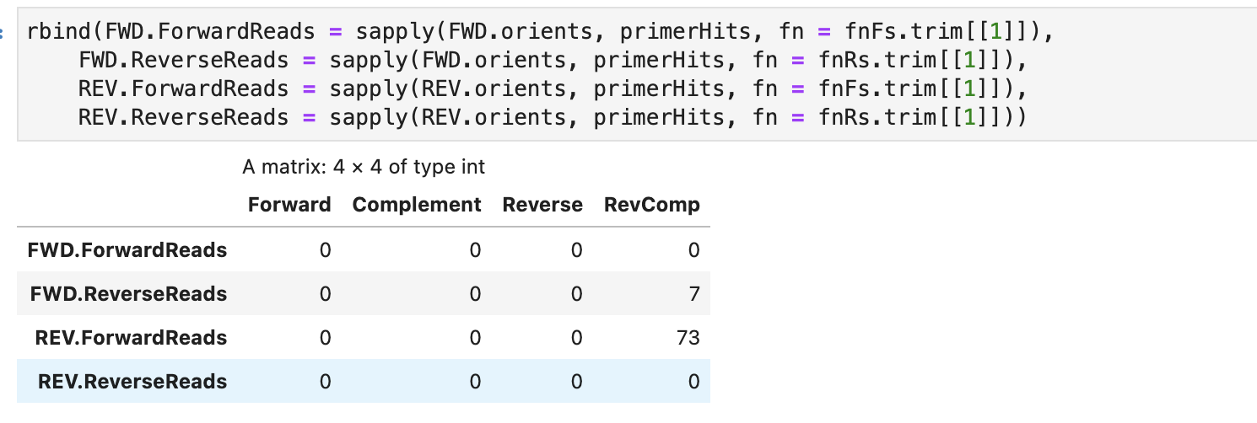
Task: Click the Reverse value in FWD.ForwardReads row
Action: (577, 250)
